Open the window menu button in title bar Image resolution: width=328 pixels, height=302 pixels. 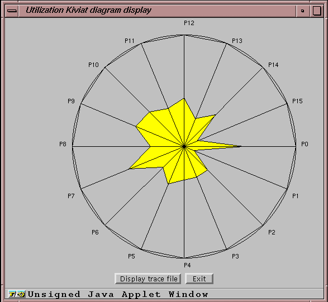(x=12, y=11)
